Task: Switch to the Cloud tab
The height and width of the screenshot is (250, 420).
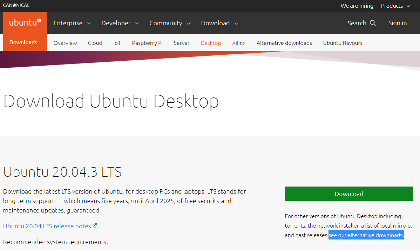Action: tap(95, 43)
